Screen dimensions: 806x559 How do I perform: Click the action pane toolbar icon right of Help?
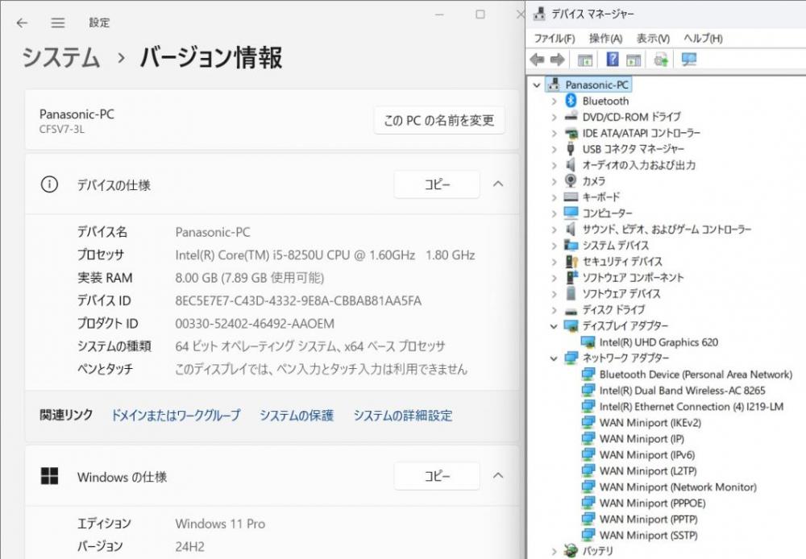click(x=634, y=60)
